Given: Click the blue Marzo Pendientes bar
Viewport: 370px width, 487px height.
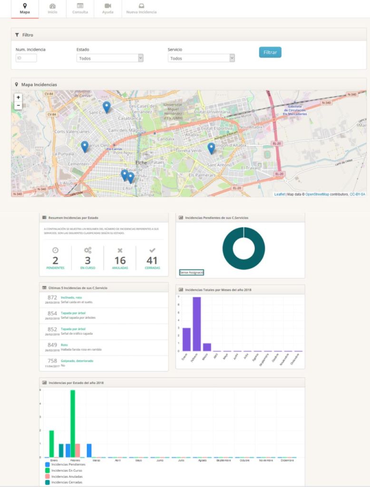Looking at the screenshot, I should pyautogui.click(x=89, y=451).
